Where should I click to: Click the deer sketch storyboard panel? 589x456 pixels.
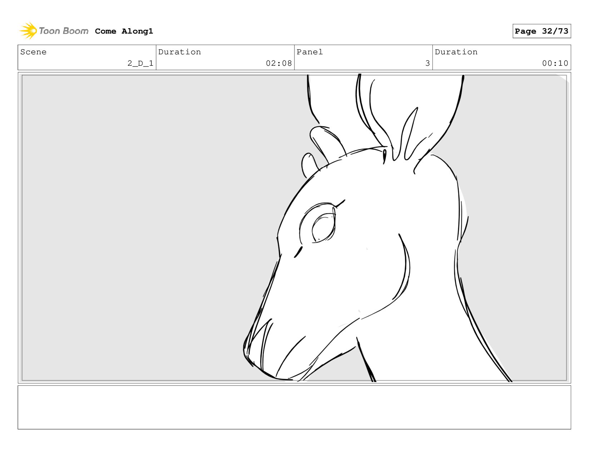coord(294,228)
